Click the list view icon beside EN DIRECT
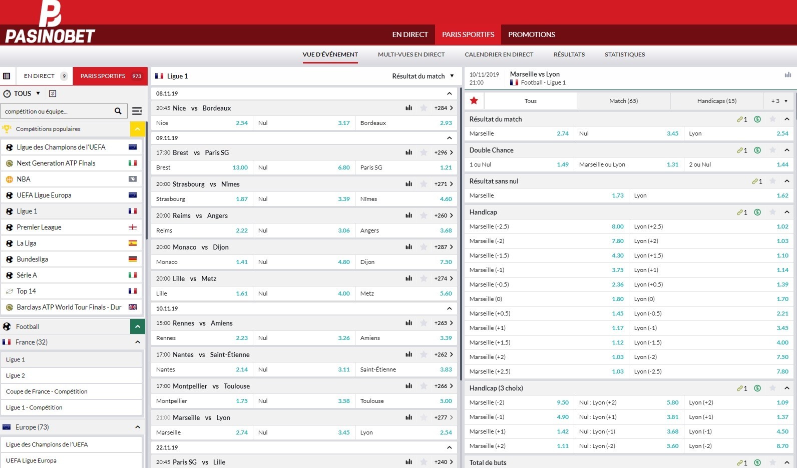Image resolution: width=797 pixels, height=468 pixels. (x=7, y=76)
